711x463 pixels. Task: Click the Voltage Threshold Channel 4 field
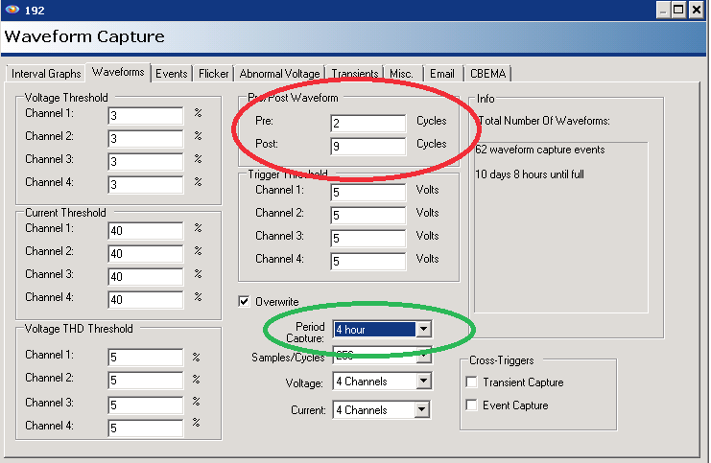point(146,185)
